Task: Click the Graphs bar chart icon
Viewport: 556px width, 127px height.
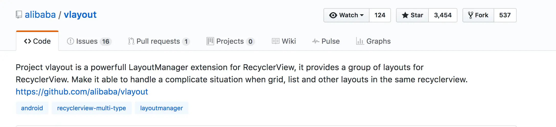Action: tap(360, 41)
